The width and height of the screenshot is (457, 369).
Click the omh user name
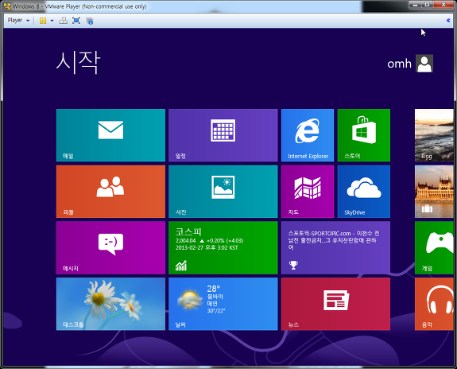point(399,64)
